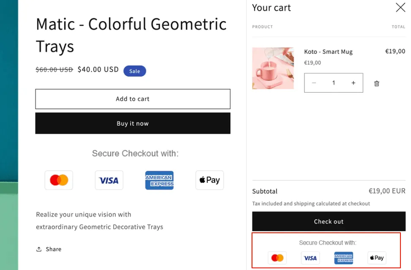Image resolution: width=411 pixels, height=270 pixels.
Task: Click the Visa icon on the product page
Action: [109, 180]
